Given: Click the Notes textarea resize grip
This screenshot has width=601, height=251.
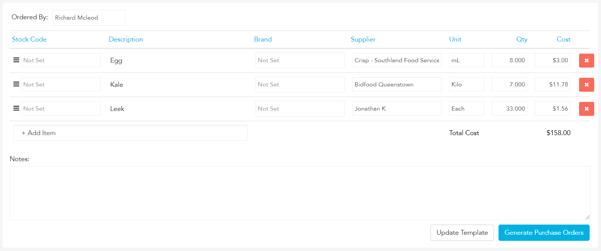Looking at the screenshot, I should coord(587,217).
